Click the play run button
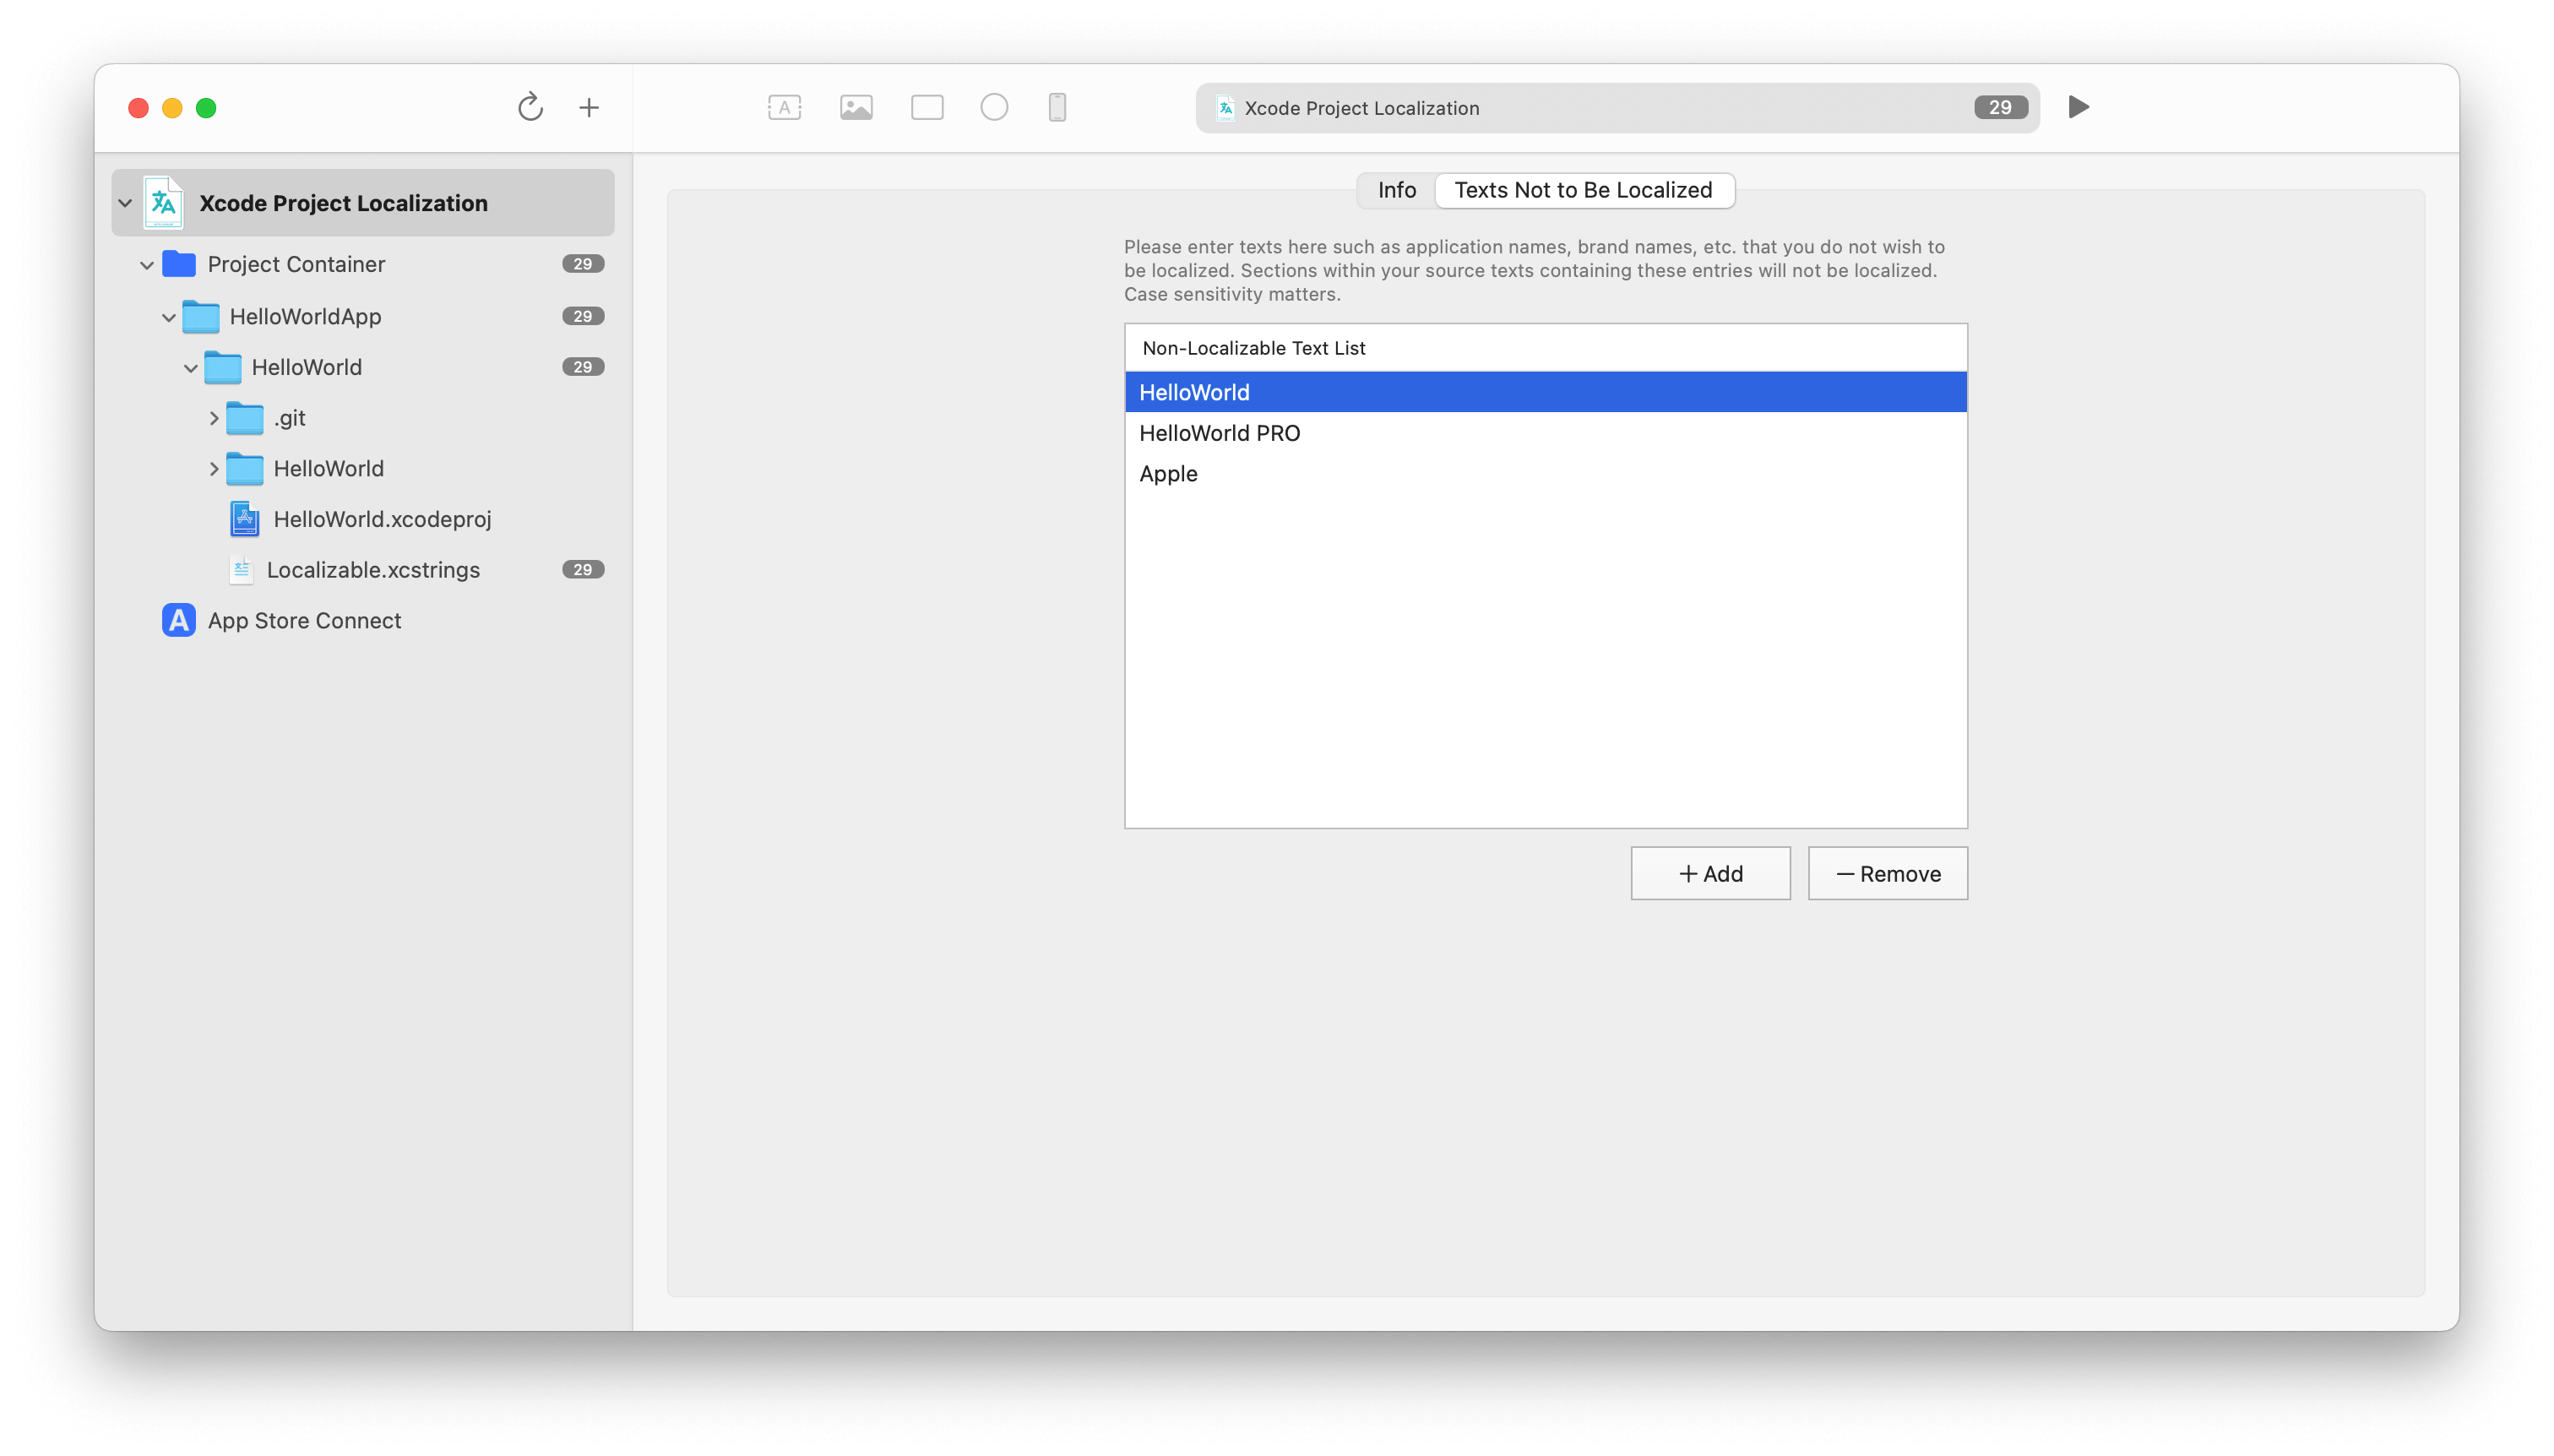The width and height of the screenshot is (2554, 1456). pos(2078,107)
